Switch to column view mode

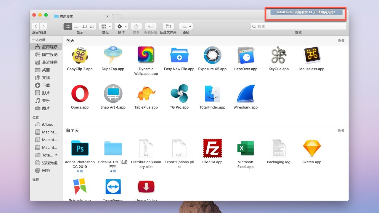pyautogui.click(x=84, y=26)
